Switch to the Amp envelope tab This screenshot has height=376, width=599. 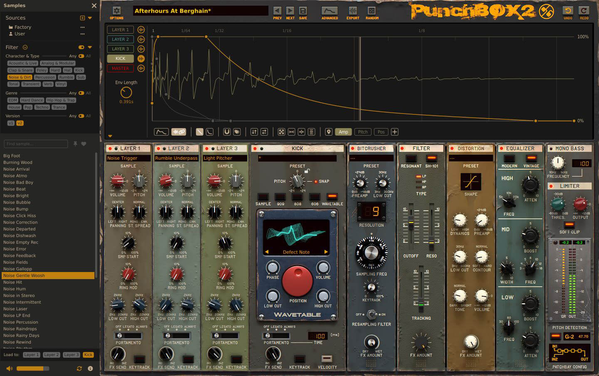tap(343, 132)
